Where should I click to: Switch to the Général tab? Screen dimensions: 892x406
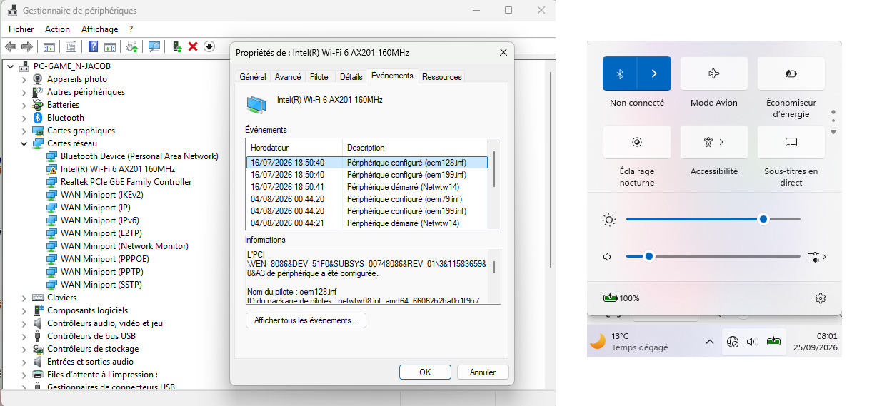point(253,77)
